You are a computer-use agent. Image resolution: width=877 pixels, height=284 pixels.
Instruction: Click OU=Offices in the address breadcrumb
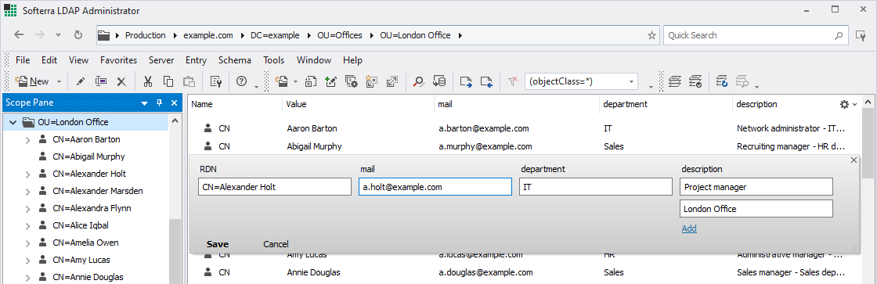coord(340,35)
